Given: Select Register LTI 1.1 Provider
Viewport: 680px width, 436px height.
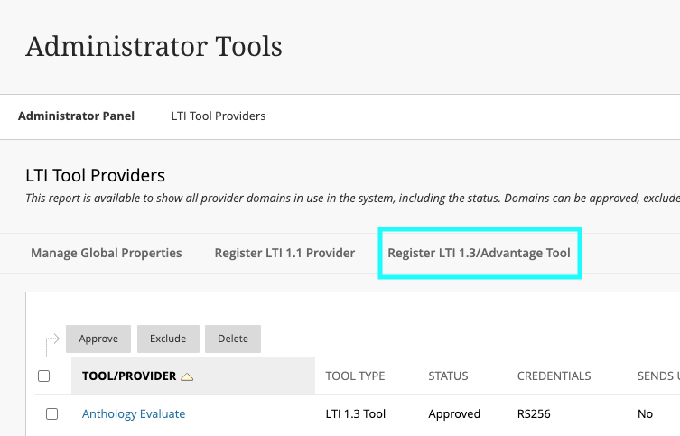Looking at the screenshot, I should 284,253.
